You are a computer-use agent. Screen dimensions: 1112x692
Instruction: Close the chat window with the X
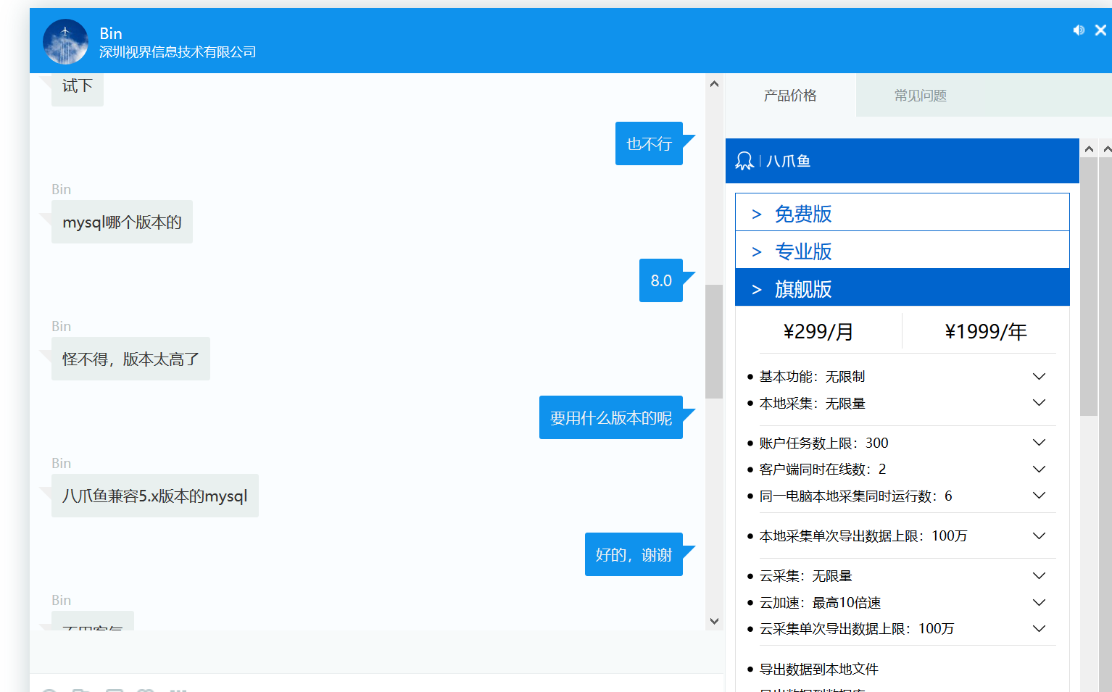coord(1100,30)
